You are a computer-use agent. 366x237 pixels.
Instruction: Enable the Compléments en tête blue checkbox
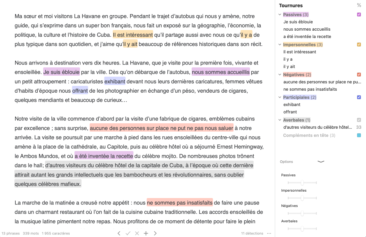coord(359,135)
